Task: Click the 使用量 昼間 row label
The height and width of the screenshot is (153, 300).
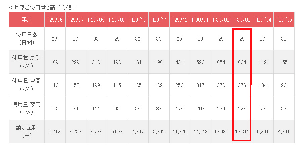Action: pos(27,85)
